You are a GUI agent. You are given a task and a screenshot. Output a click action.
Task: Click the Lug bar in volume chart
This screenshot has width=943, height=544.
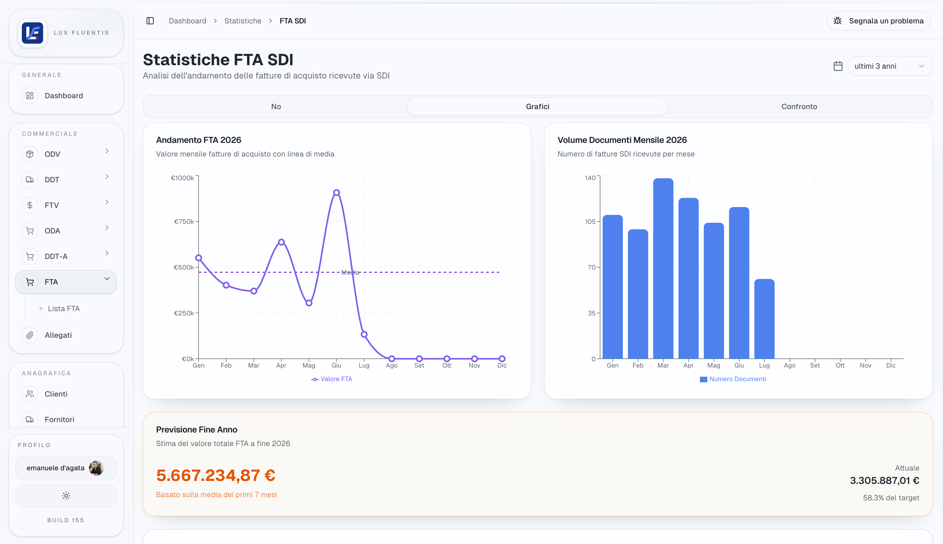(764, 319)
